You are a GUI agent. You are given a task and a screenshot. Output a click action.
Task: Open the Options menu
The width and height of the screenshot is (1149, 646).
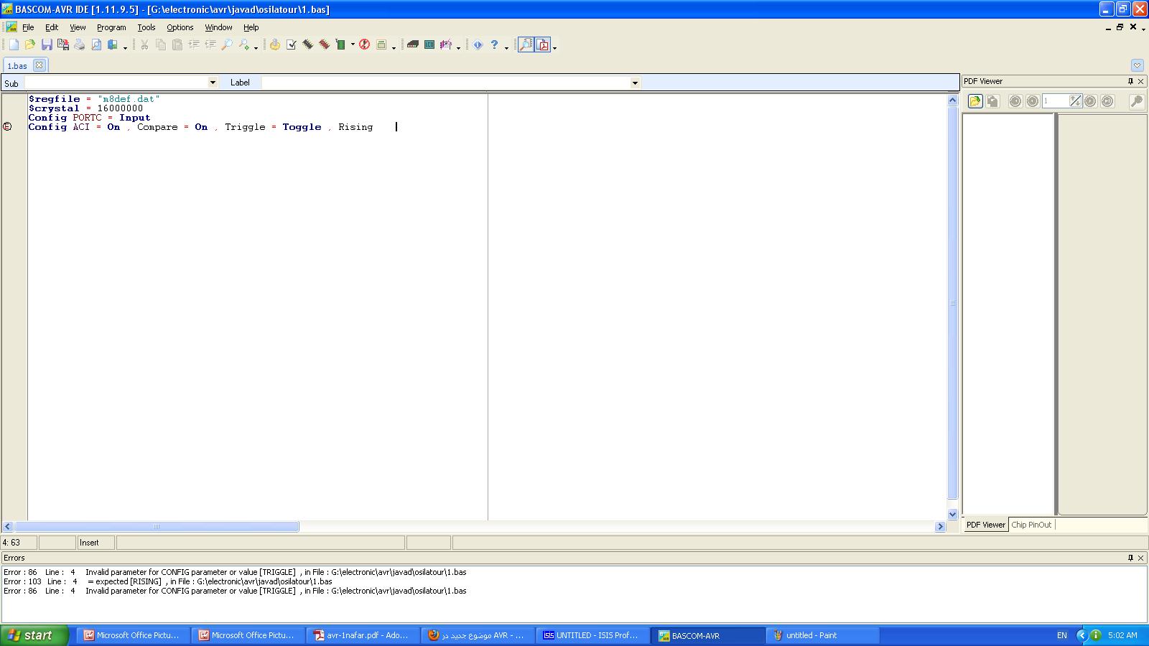click(180, 27)
